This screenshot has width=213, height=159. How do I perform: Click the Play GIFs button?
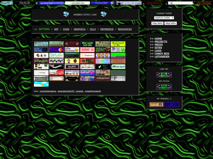pos(157,23)
